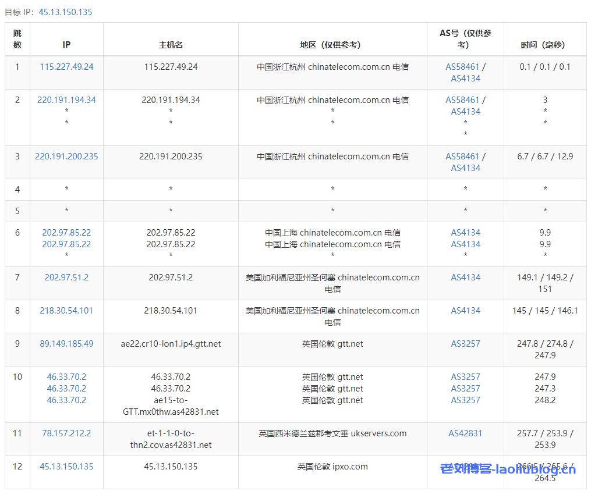591x491 pixels.
Task: Click the 跳数 column header
Action: point(17,39)
